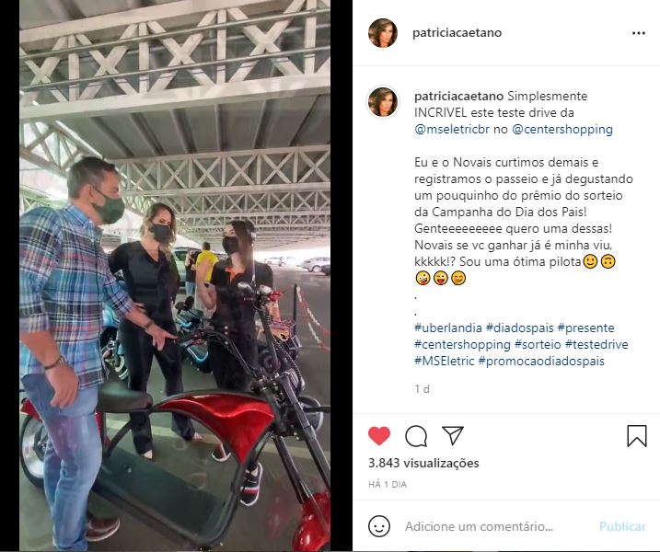
Task: Click the 3.843 visualizações count
Action: tap(423, 464)
